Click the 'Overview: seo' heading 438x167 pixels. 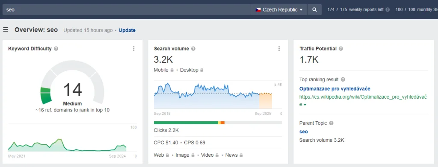coord(36,30)
